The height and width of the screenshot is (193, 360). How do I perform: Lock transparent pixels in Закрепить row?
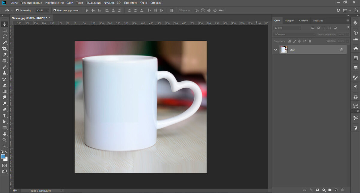[289, 41]
